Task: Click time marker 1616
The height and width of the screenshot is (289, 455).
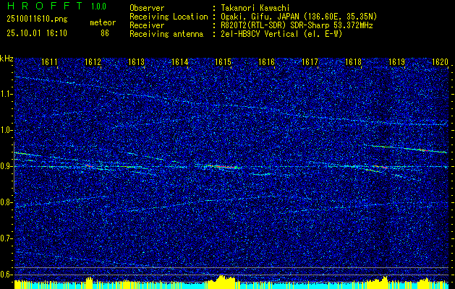Action: tap(267, 62)
